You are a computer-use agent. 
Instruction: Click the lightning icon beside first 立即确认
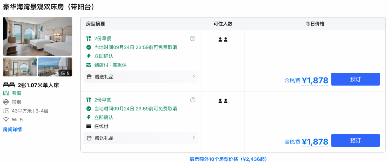pos(89,56)
